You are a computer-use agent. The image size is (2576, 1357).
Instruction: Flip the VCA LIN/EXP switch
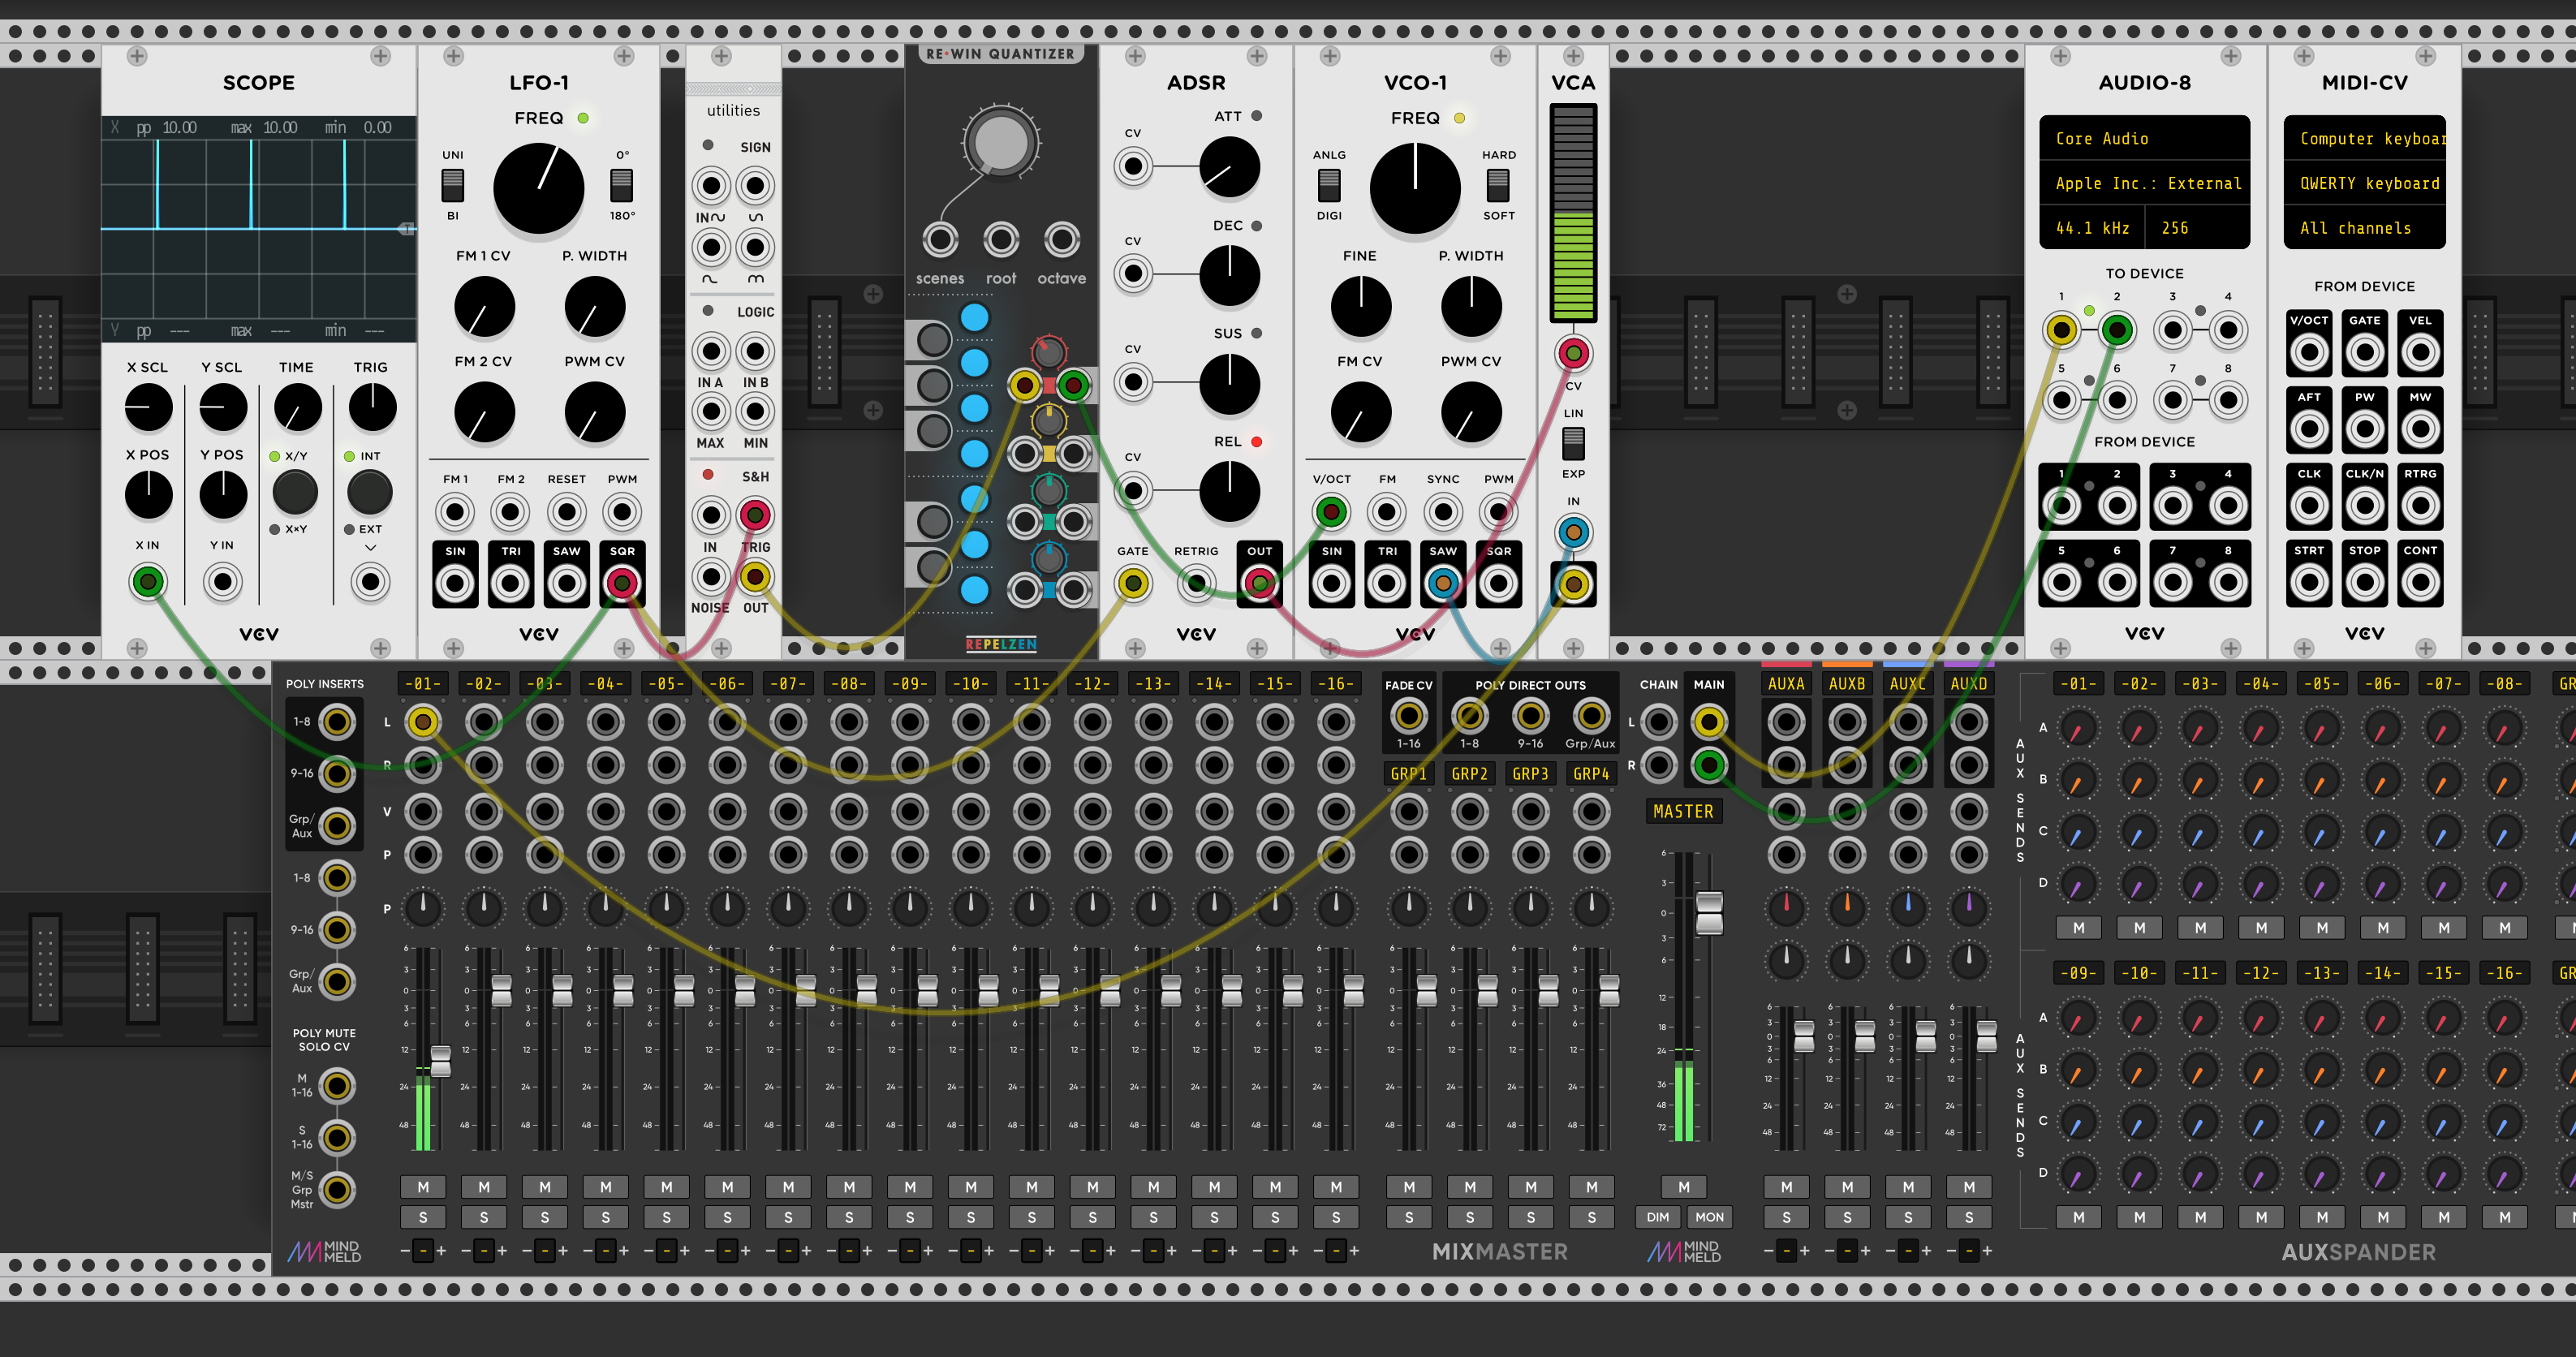pos(1573,443)
